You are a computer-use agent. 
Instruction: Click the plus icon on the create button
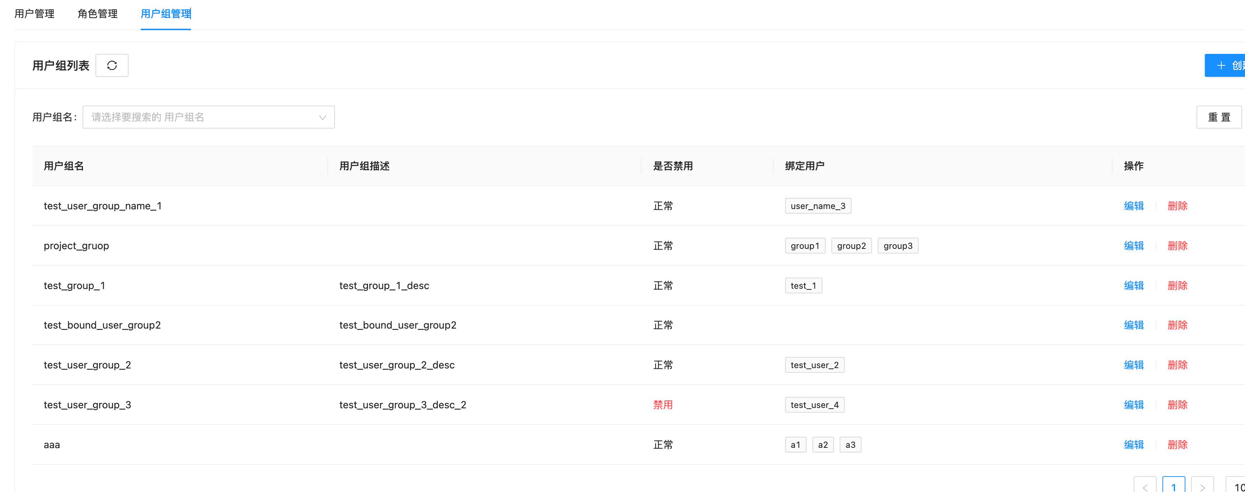(1221, 65)
